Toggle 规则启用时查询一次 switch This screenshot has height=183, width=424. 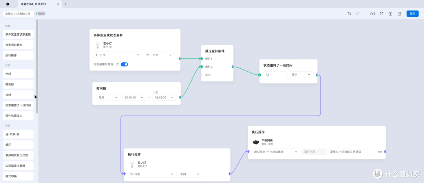coord(124,64)
